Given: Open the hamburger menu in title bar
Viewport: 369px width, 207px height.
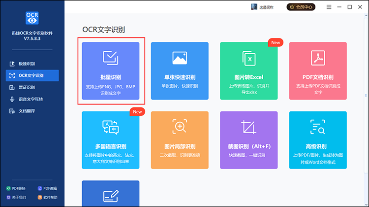Looking at the screenshot, I should click(329, 7).
